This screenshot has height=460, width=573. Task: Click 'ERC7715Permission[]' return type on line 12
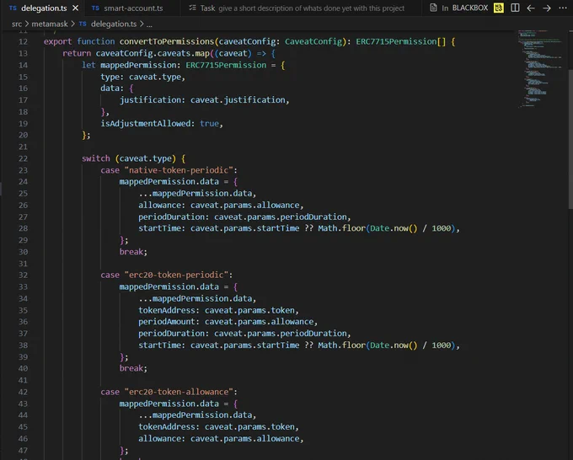coord(401,41)
